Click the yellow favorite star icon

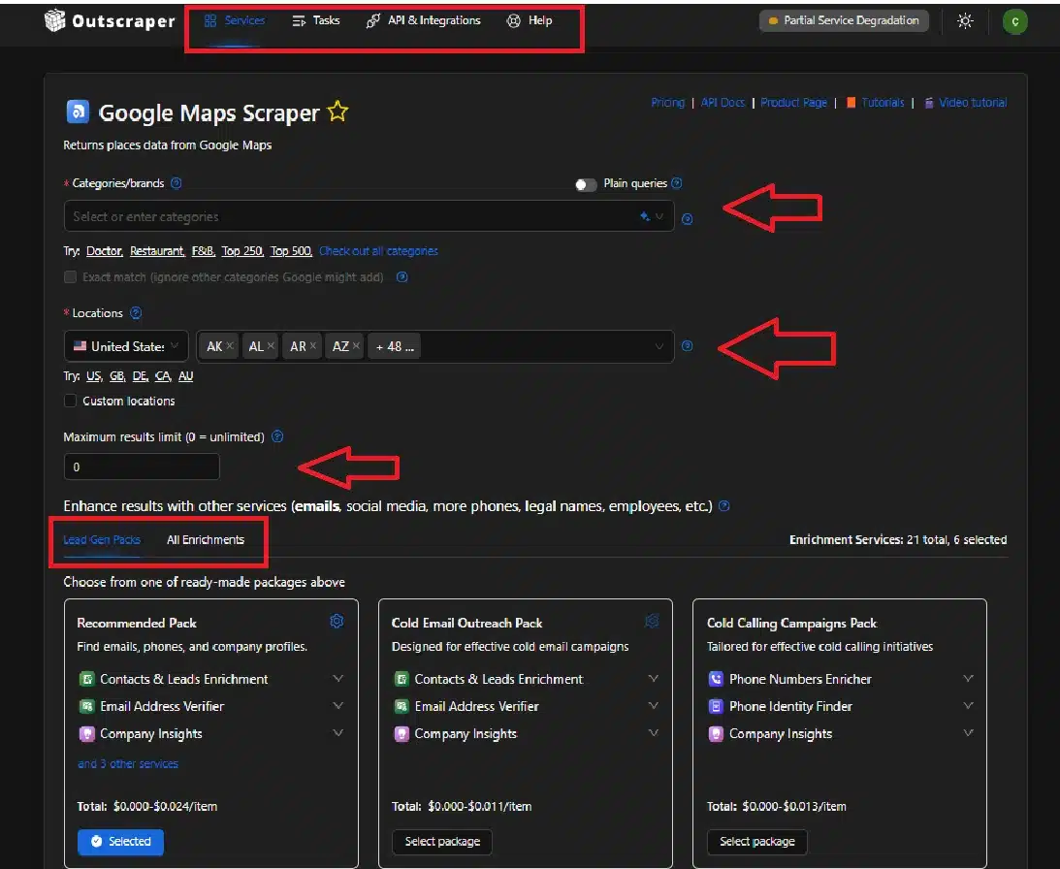tap(337, 113)
